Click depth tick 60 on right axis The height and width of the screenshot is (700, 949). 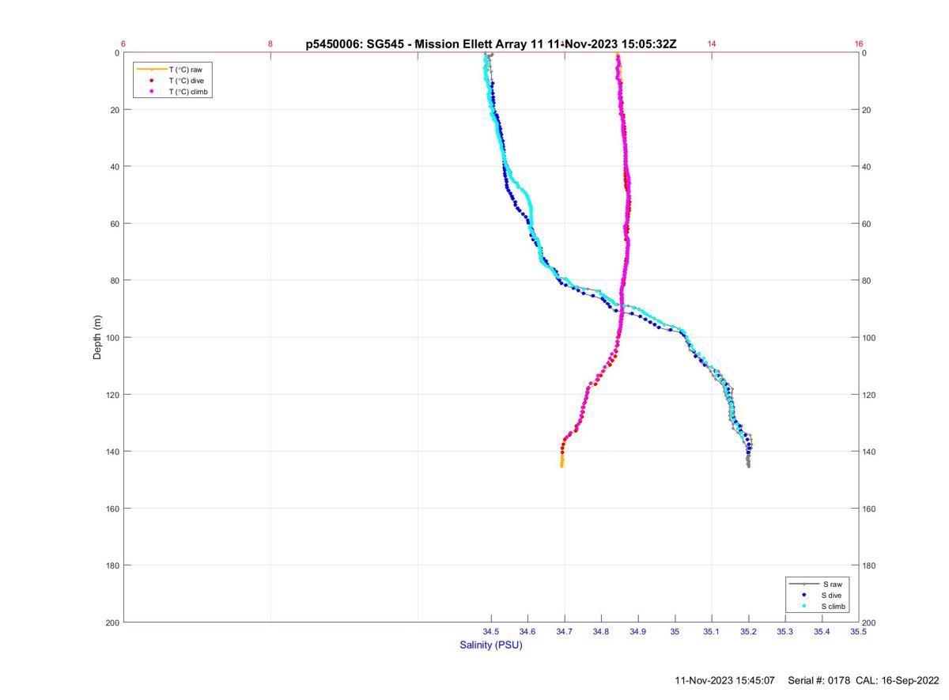pos(868,224)
